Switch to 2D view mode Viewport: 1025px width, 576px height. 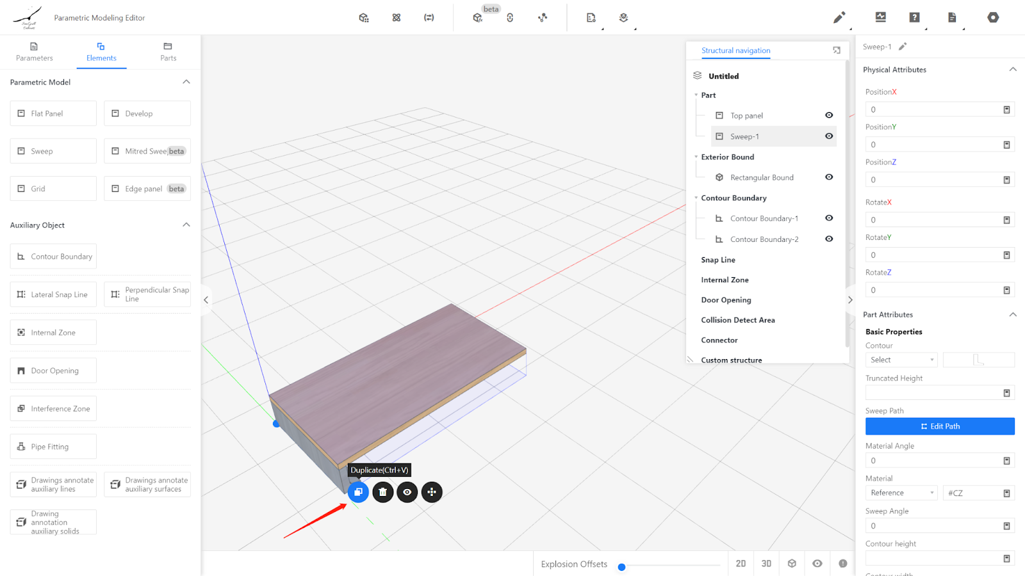tap(741, 564)
